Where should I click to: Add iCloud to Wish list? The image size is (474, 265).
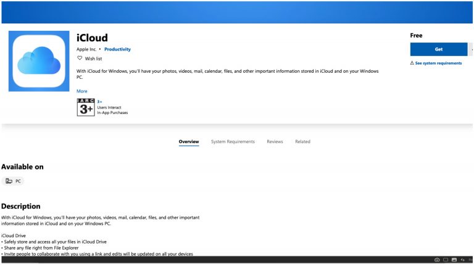94,59
